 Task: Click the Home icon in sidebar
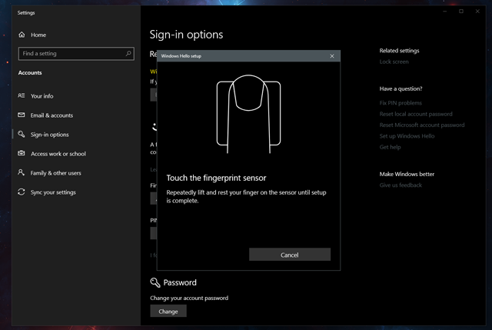[22, 35]
